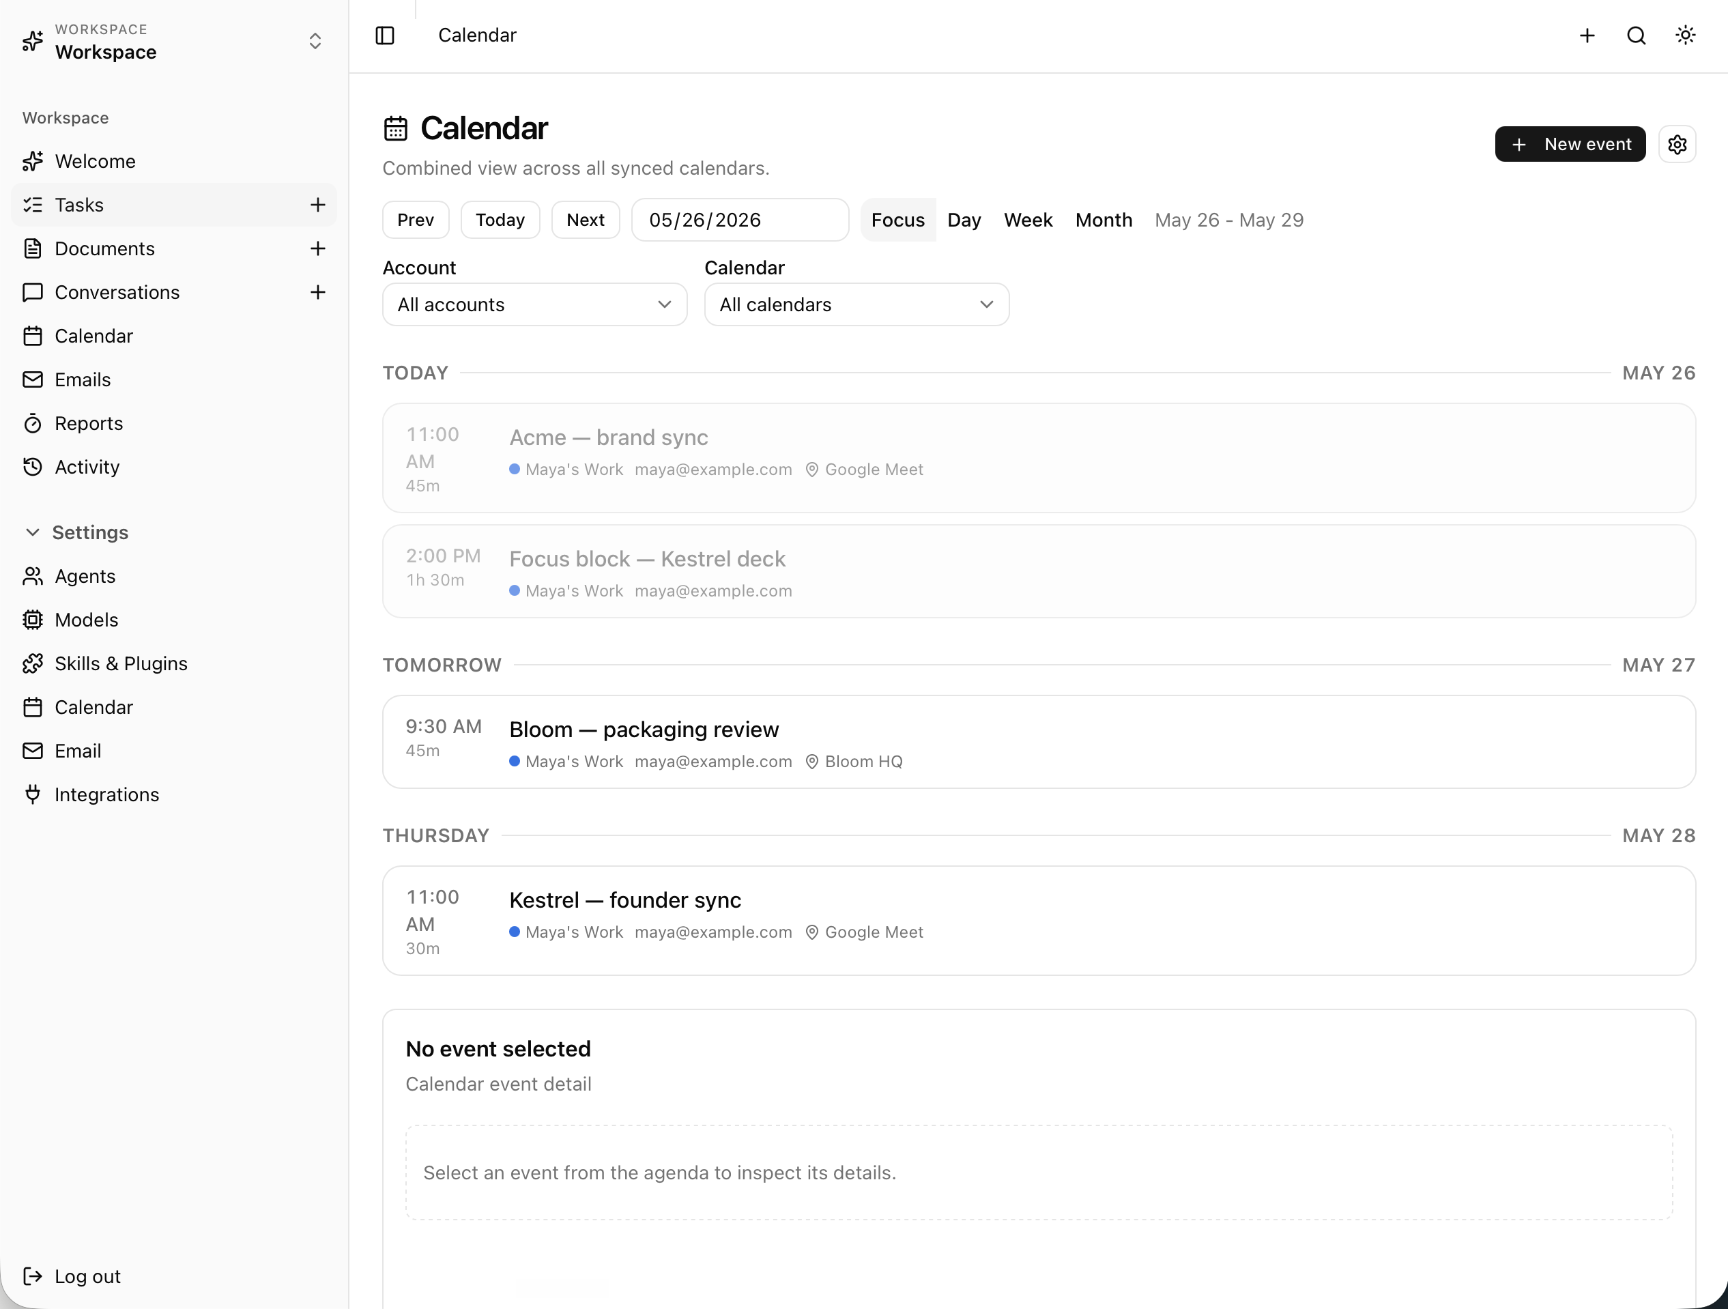This screenshot has width=1728, height=1309.
Task: Click the MAY 28 date label
Action: click(1658, 835)
